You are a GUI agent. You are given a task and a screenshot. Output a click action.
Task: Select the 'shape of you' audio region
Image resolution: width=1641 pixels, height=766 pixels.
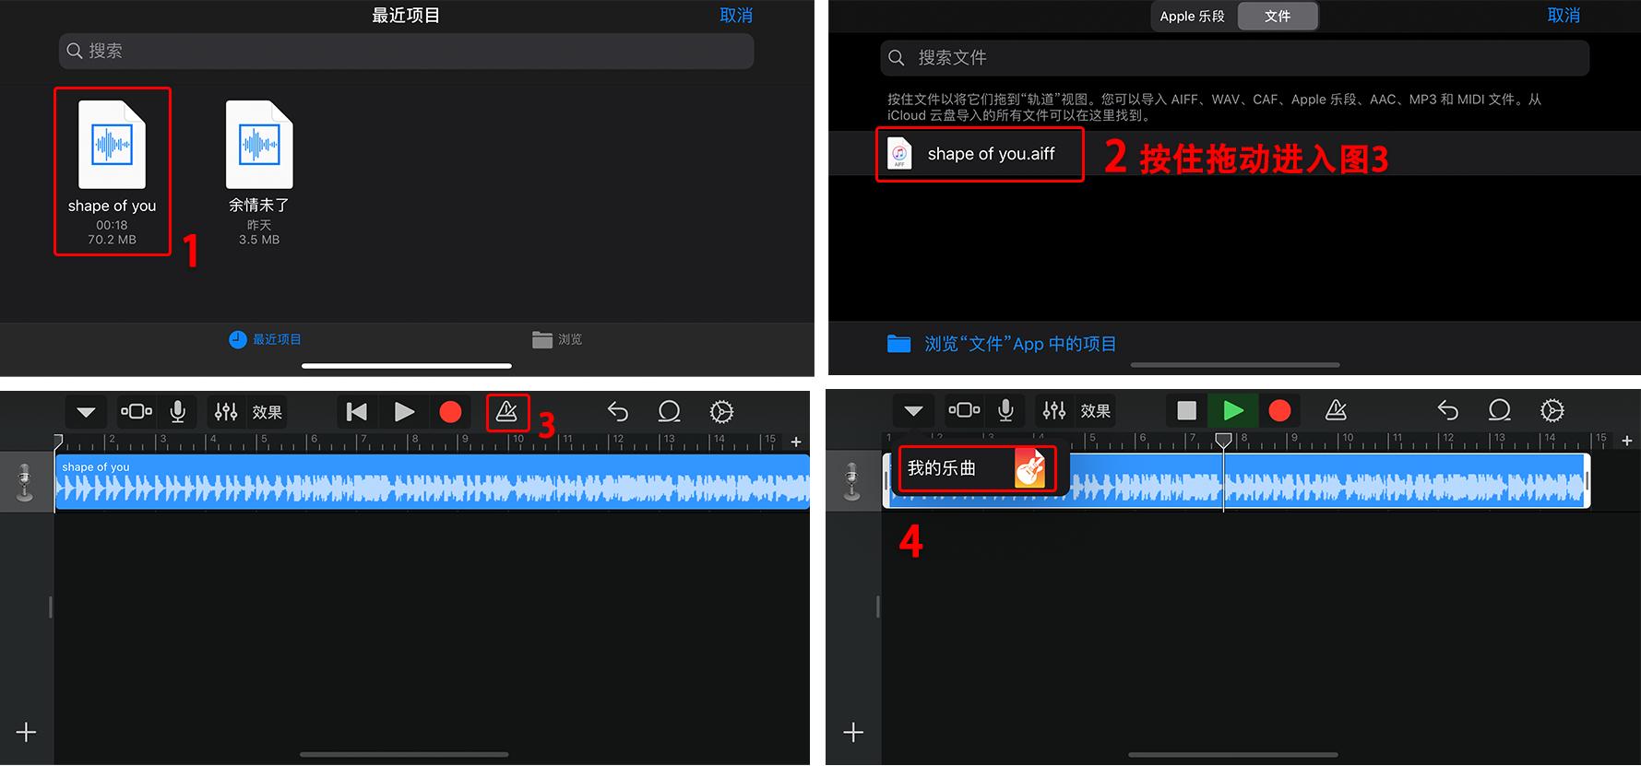[433, 481]
